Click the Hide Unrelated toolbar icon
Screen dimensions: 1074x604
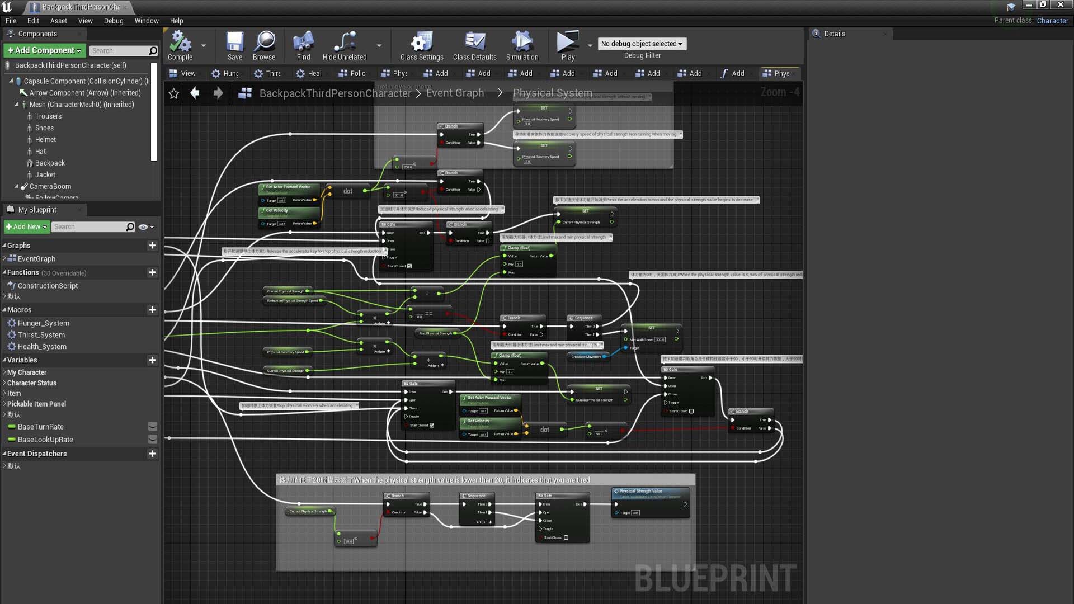[343, 46]
